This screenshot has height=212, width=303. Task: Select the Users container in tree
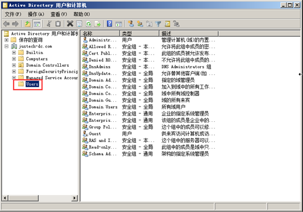[32, 84]
